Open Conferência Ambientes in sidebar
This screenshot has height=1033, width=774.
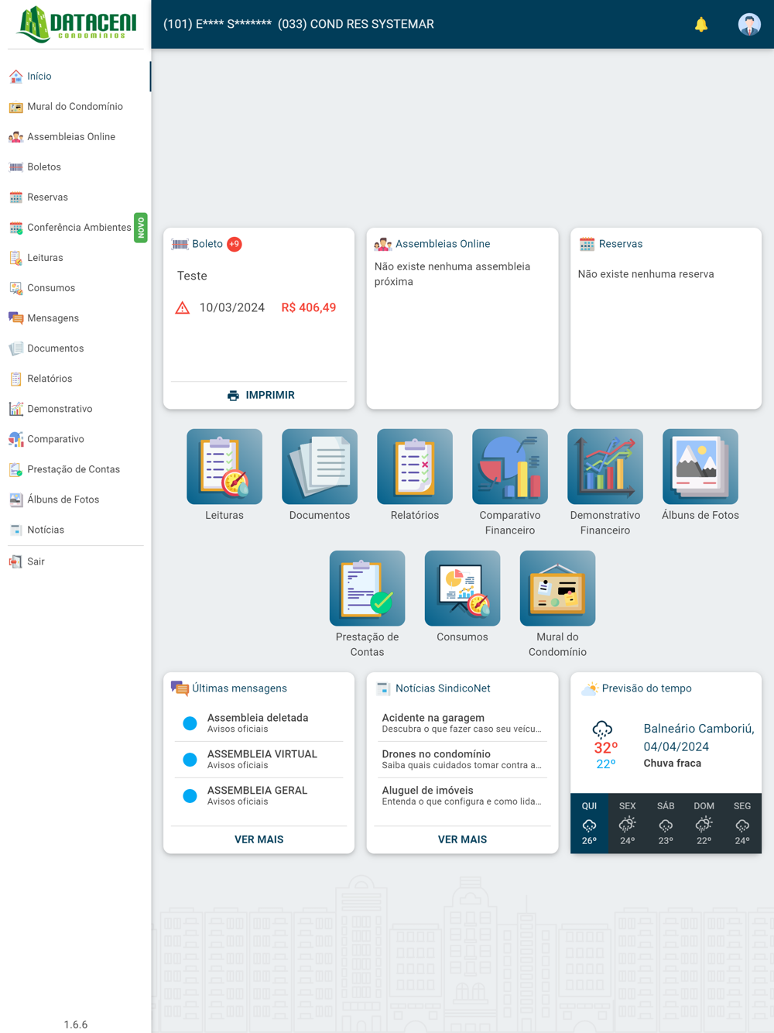pyautogui.click(x=75, y=227)
